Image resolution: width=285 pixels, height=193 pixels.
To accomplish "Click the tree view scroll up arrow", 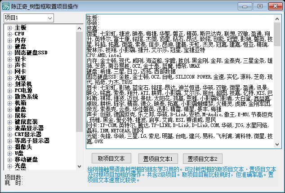I will [80, 28].
